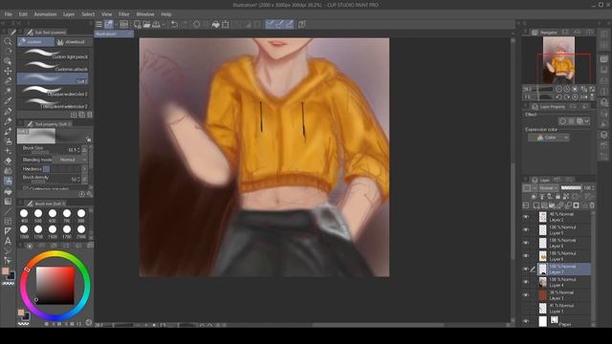Click the Undo arrow icon
612x344 pixels.
point(174,25)
